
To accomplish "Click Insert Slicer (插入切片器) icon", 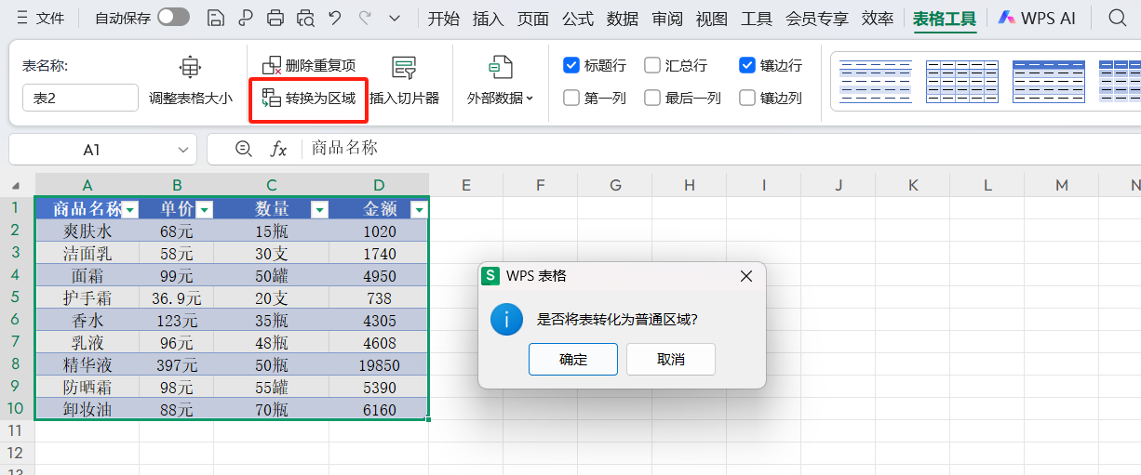I will click(x=404, y=67).
